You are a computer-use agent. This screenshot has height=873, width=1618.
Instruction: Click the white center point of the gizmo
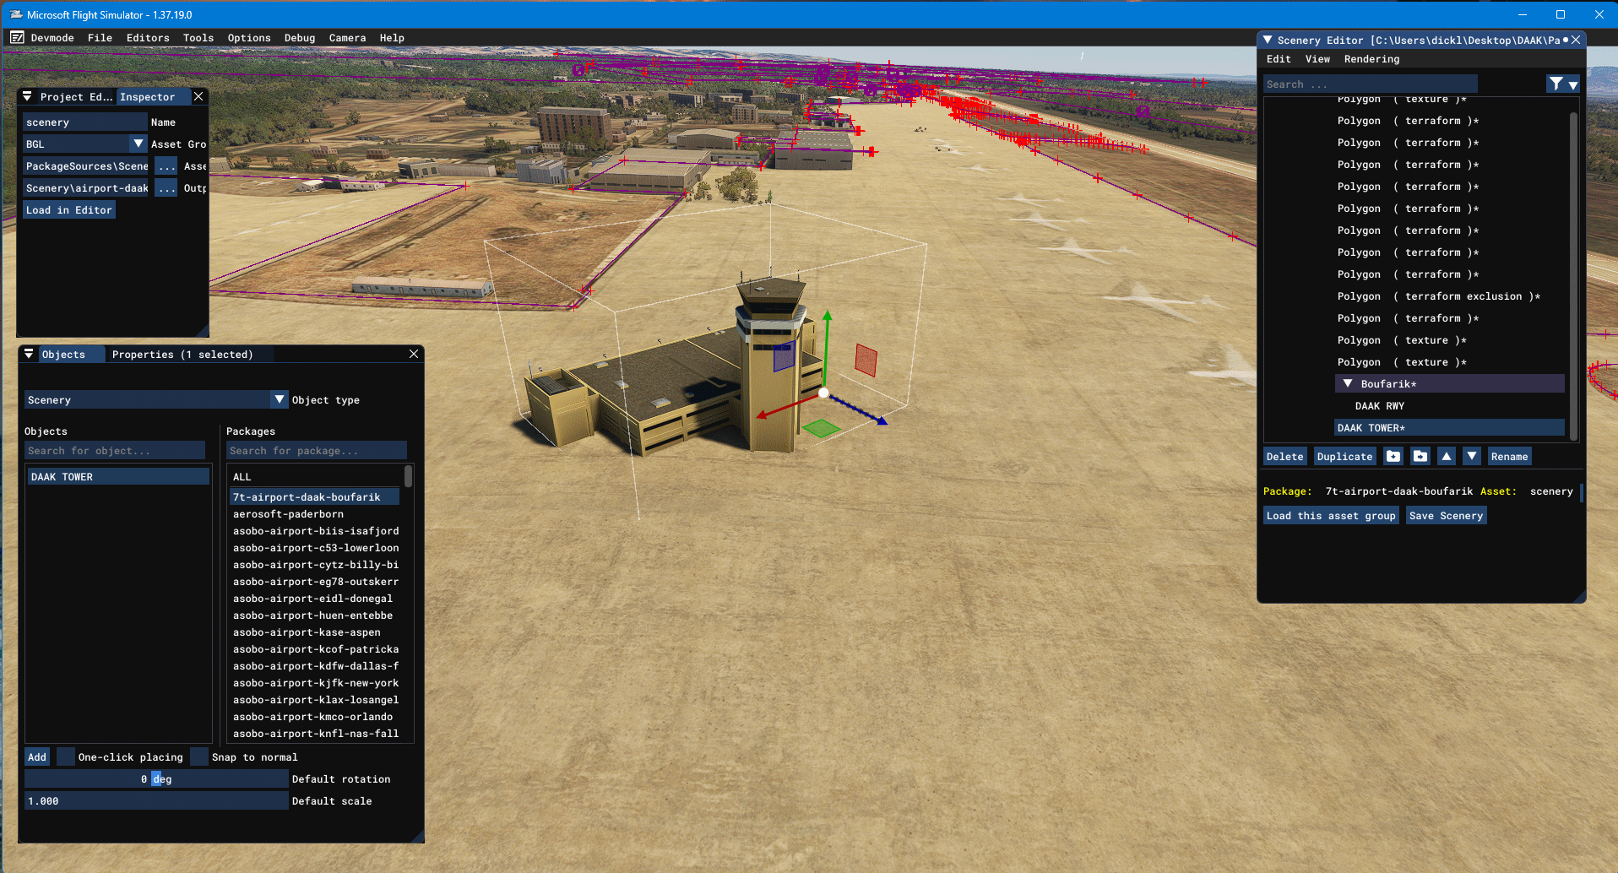[x=823, y=393]
